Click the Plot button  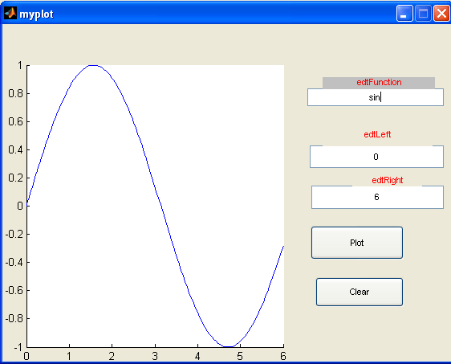coord(357,243)
